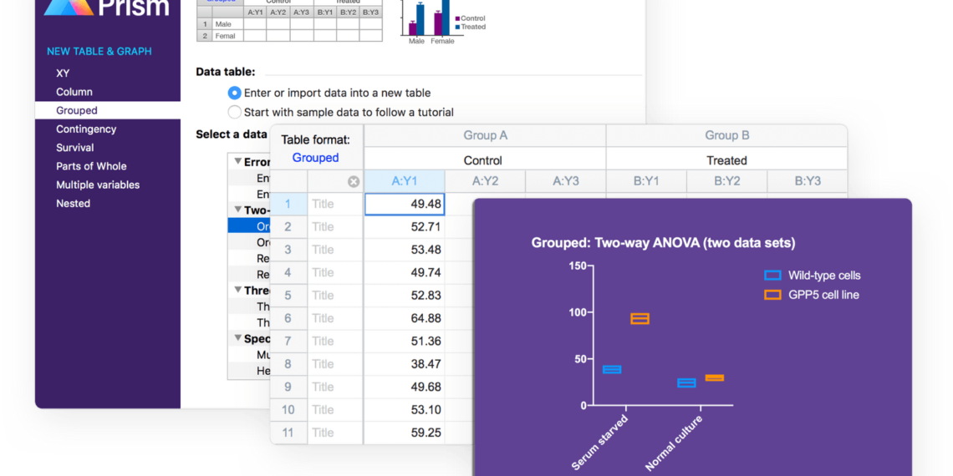Click cell with value 59.25

pos(404,433)
